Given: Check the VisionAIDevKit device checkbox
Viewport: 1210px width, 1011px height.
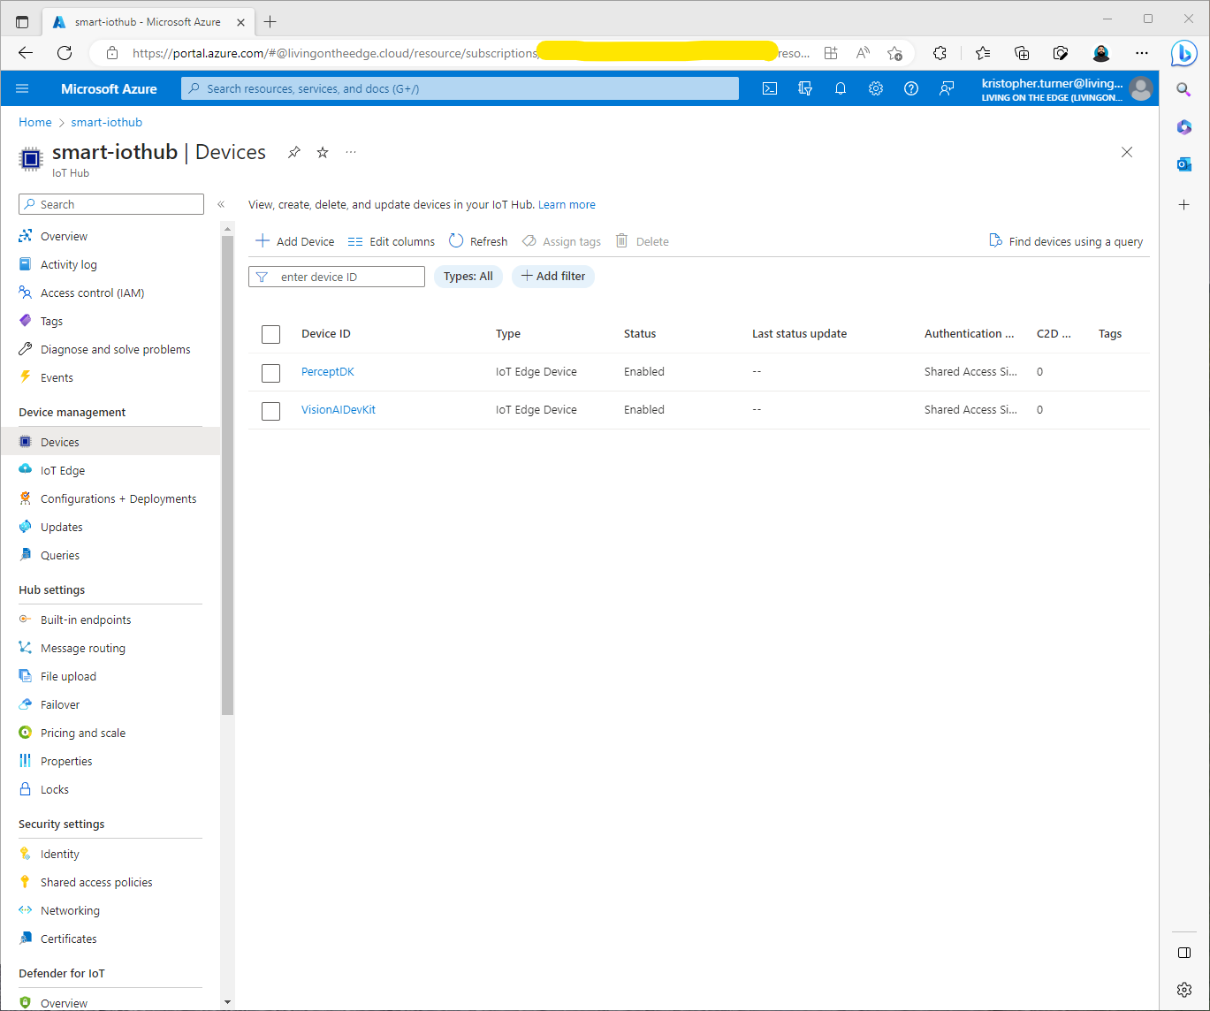Looking at the screenshot, I should [x=271, y=411].
